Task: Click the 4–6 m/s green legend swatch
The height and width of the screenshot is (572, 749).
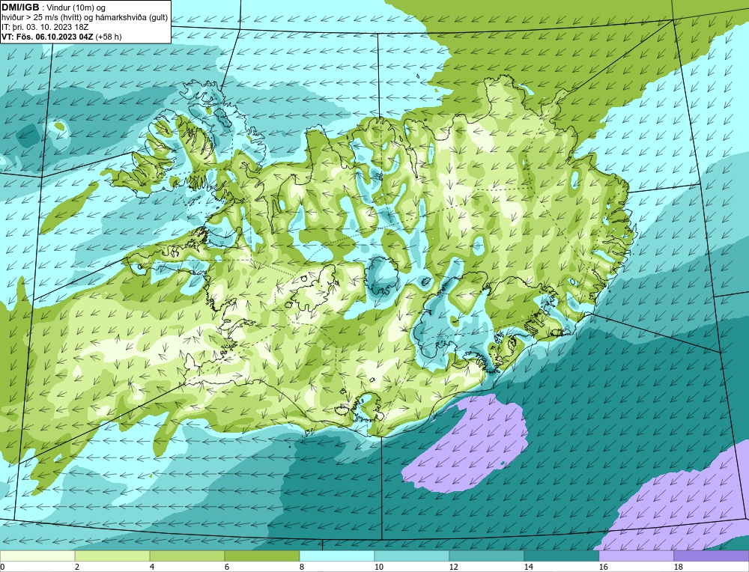Action: tap(187, 556)
